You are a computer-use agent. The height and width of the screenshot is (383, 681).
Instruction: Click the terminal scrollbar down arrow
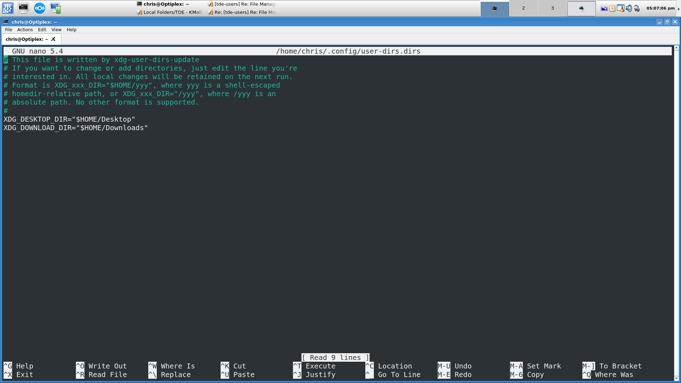tap(676, 378)
